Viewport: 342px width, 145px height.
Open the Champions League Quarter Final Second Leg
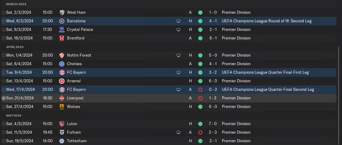pyautogui.click(x=268, y=90)
